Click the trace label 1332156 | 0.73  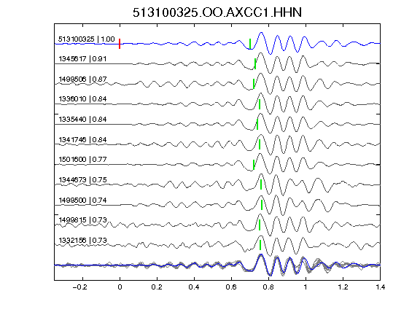click(x=82, y=241)
